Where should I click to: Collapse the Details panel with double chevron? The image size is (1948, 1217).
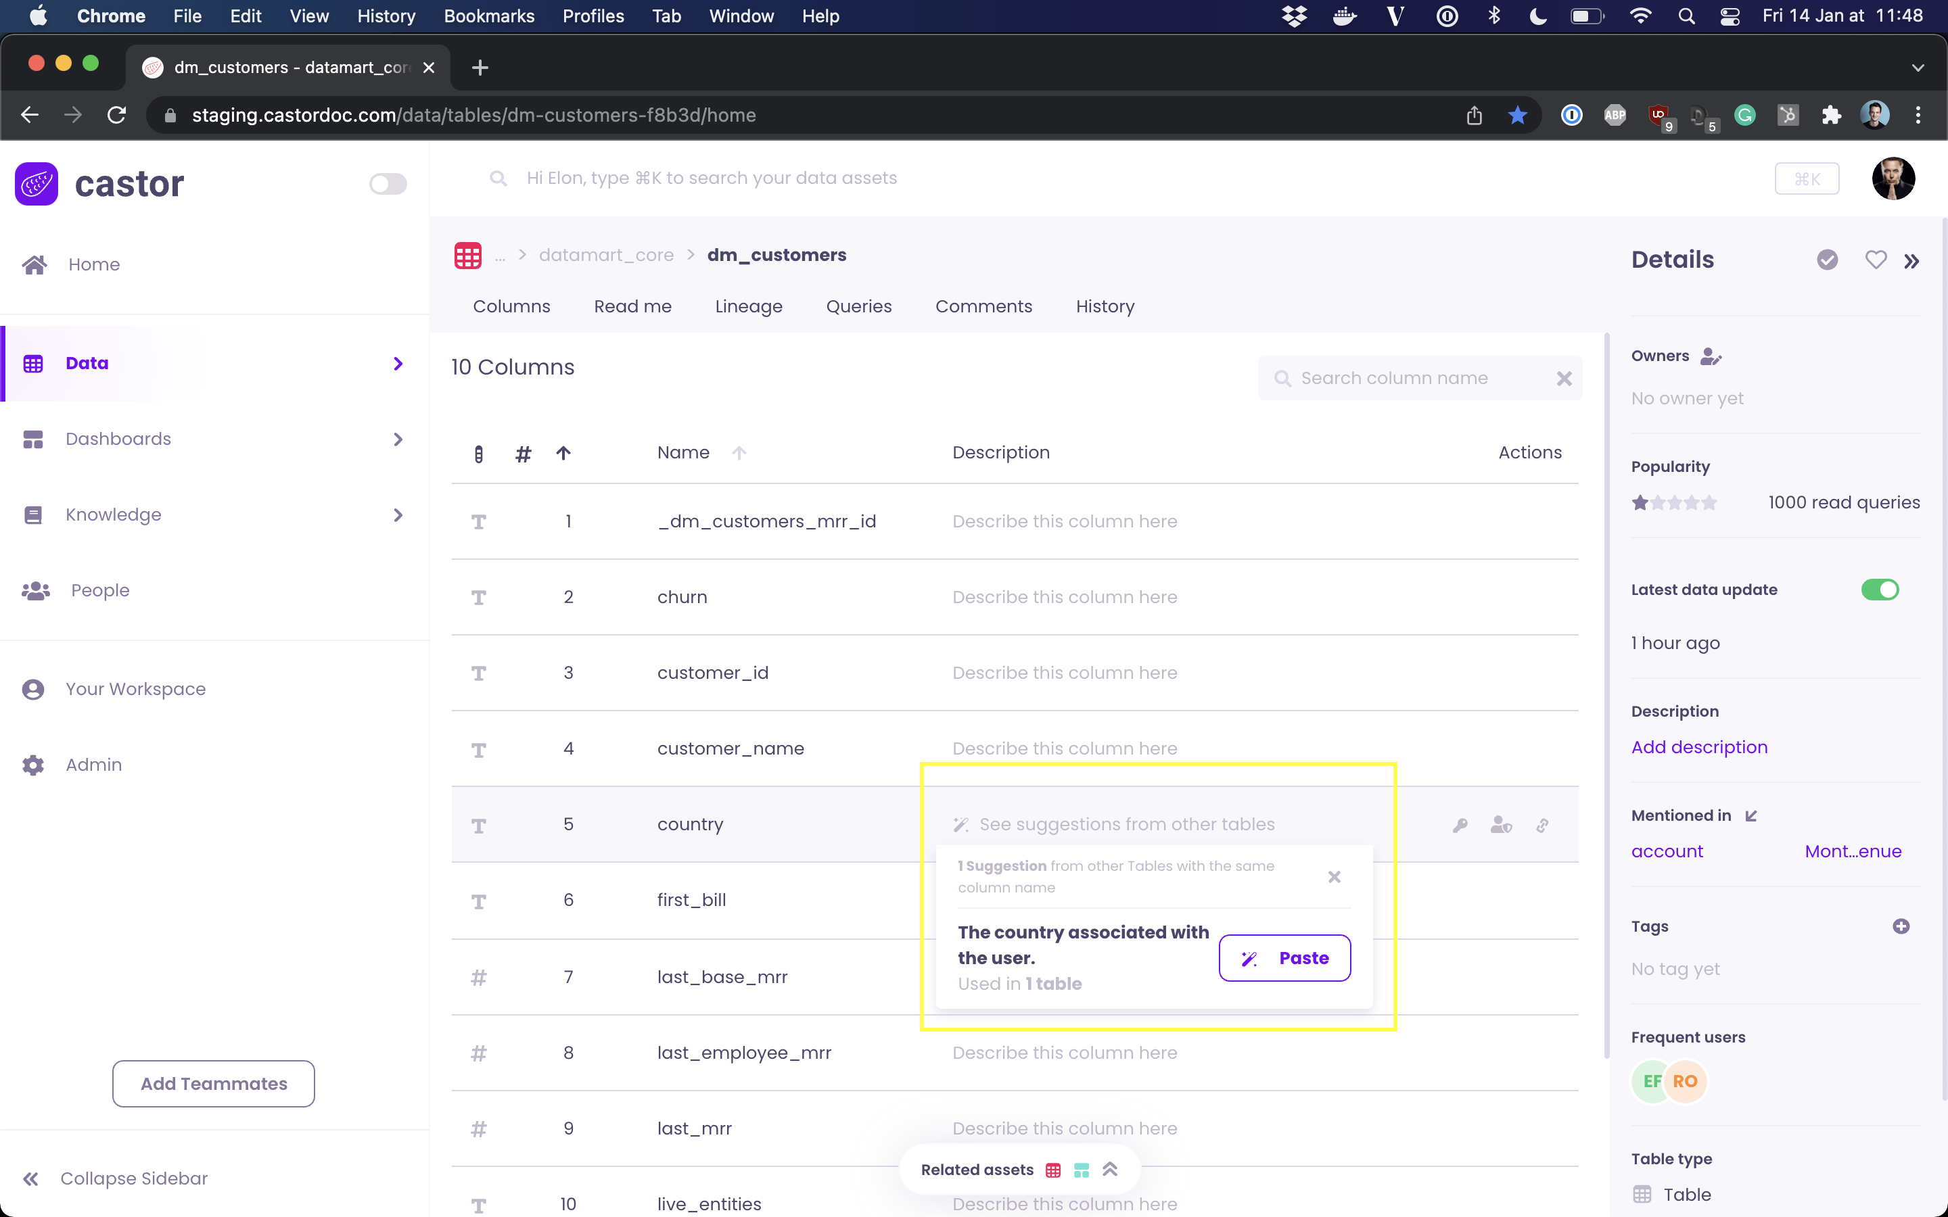(1911, 261)
